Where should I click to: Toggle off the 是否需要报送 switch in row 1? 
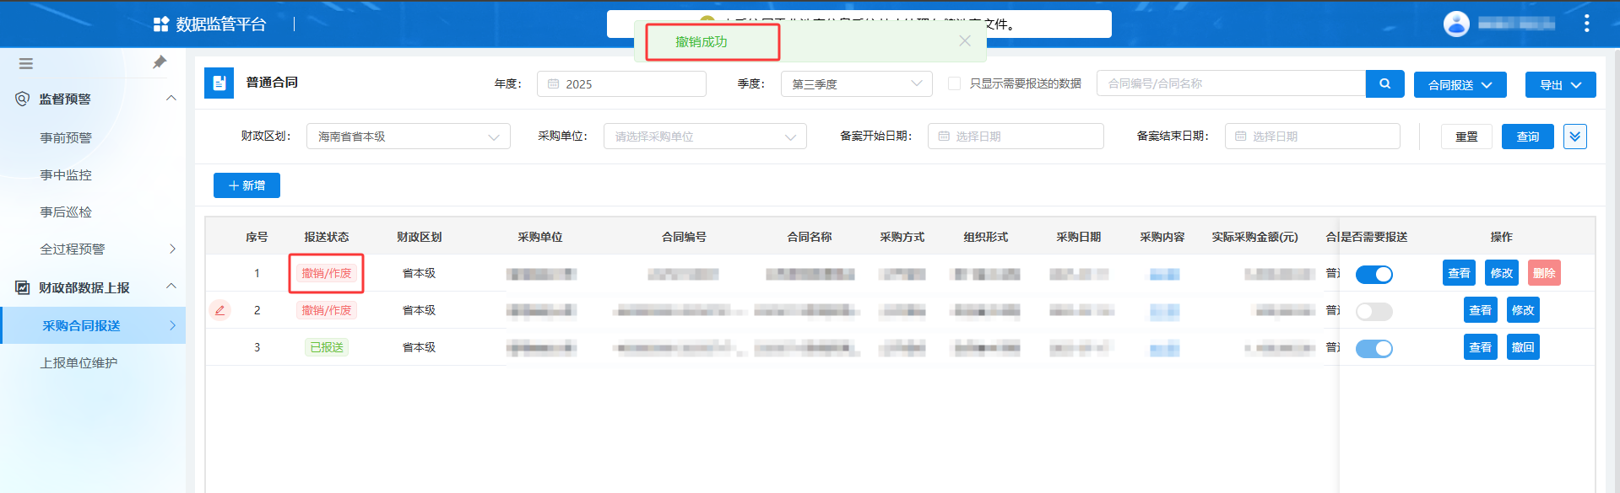pyautogui.click(x=1373, y=274)
